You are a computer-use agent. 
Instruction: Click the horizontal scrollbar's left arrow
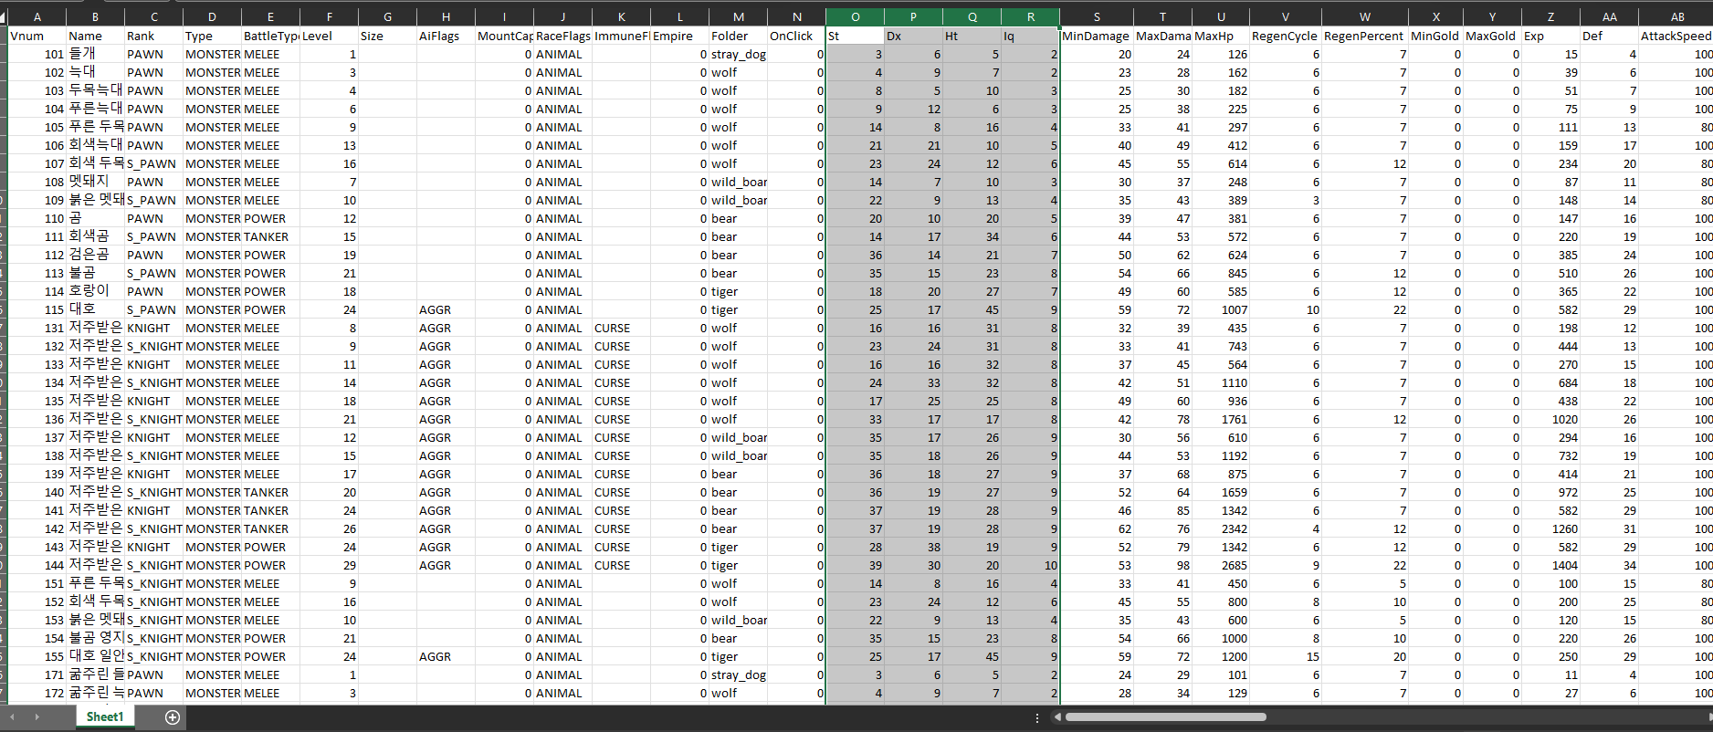[1057, 717]
